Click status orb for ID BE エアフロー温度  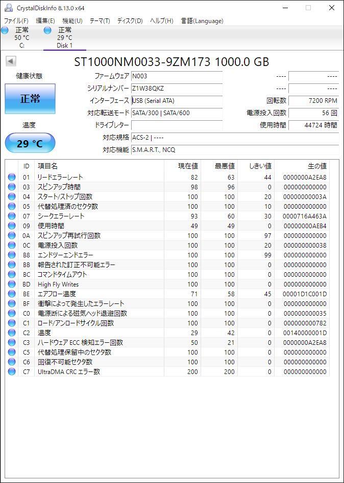pos(12,294)
